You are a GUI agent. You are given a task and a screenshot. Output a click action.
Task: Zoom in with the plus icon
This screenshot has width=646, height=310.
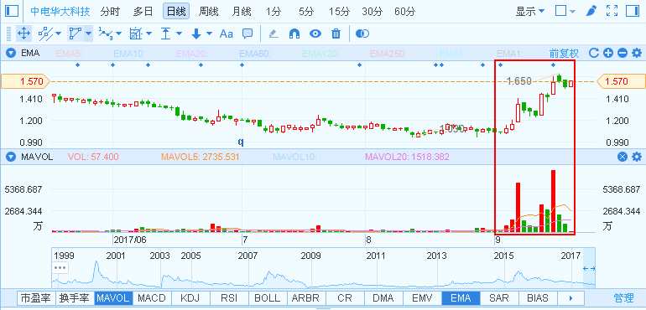(x=608, y=53)
